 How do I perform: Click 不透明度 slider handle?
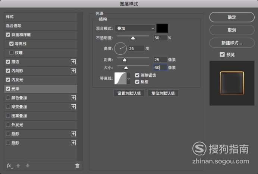tap(133, 38)
